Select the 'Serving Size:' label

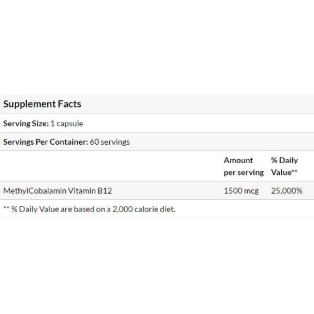pos(26,124)
